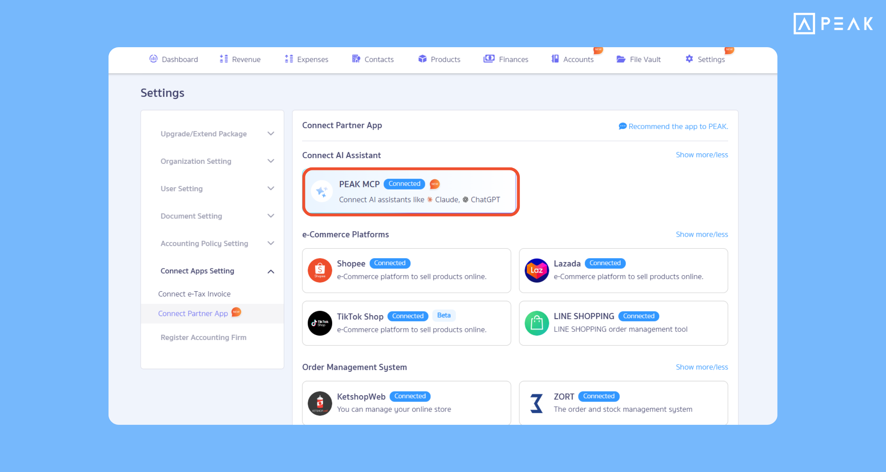Click the PEAK logo in the corner
Viewport: 886px width, 472px height.
point(833,24)
